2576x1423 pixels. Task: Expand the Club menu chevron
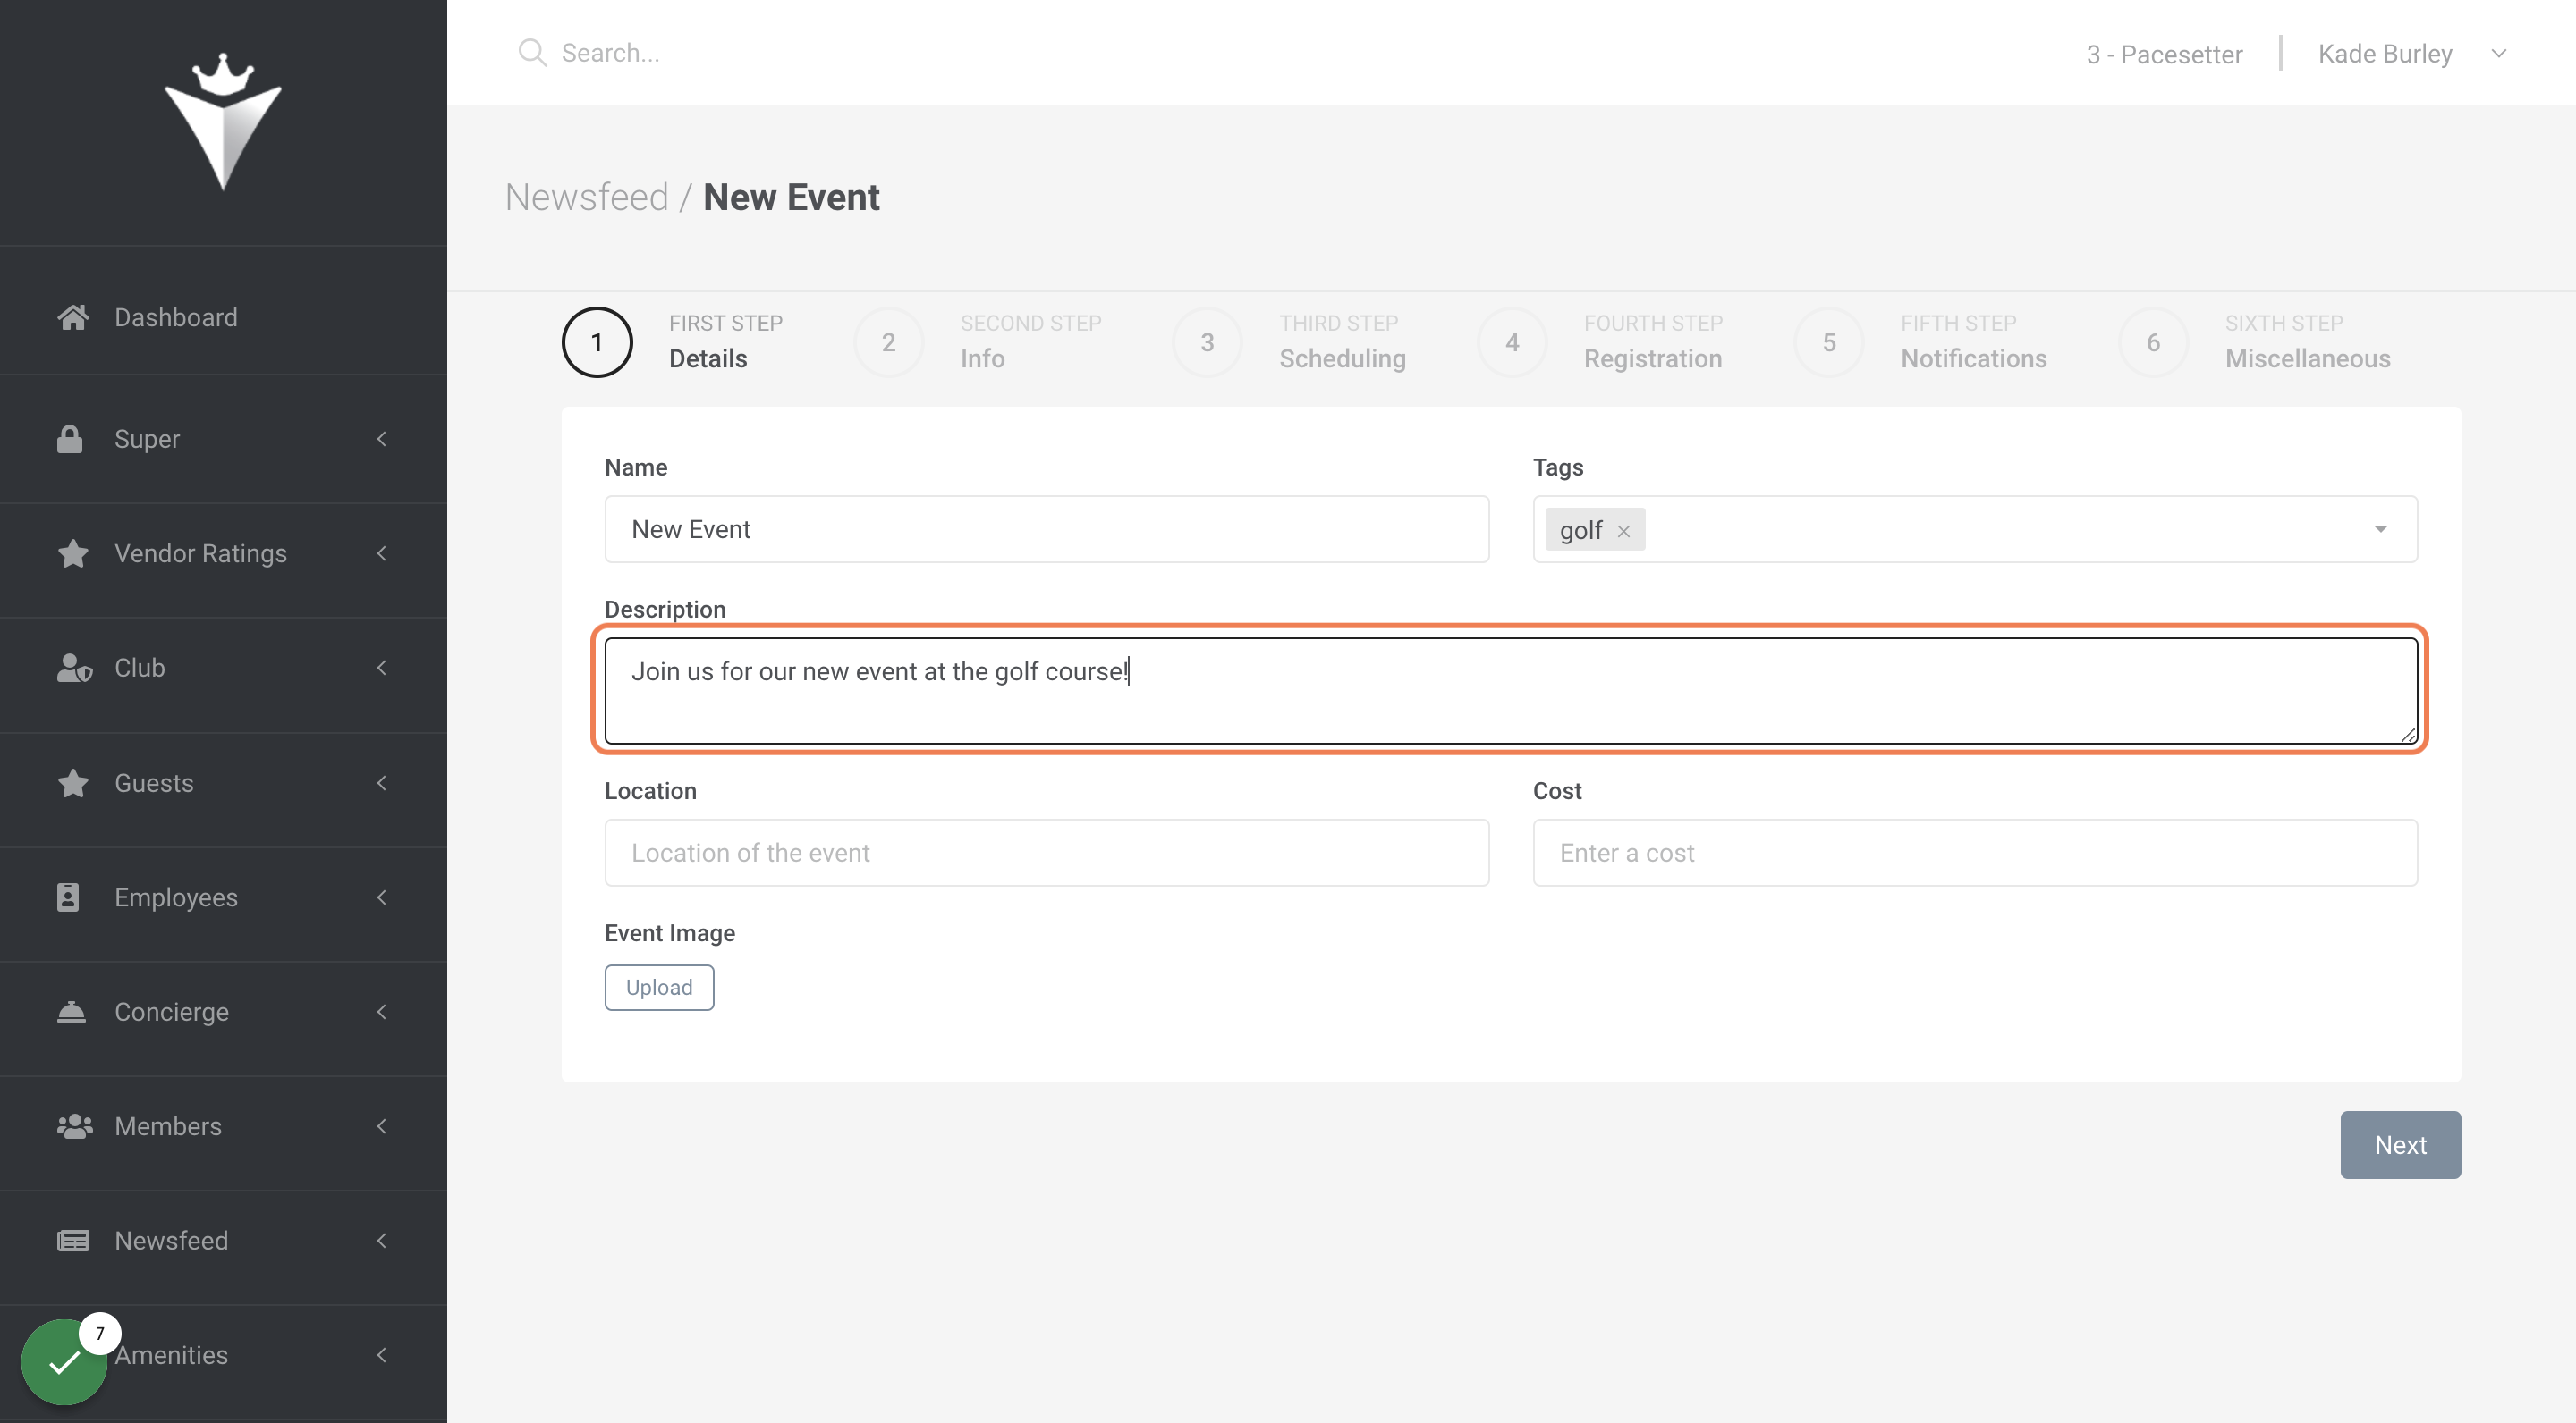coord(382,668)
